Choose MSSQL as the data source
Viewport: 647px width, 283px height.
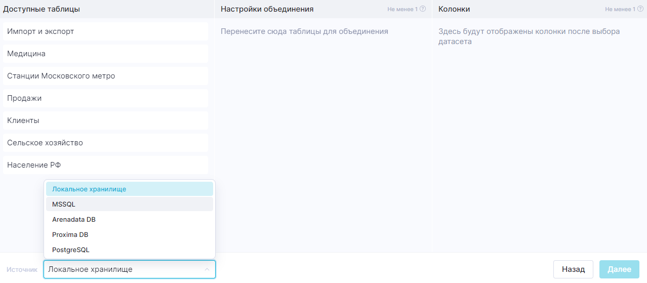[x=129, y=204]
